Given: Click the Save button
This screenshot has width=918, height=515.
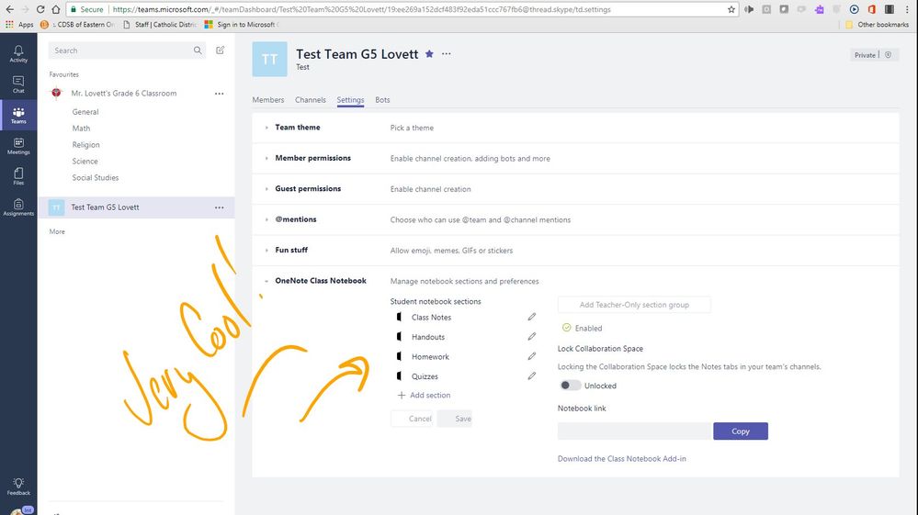Looking at the screenshot, I should click(x=455, y=419).
